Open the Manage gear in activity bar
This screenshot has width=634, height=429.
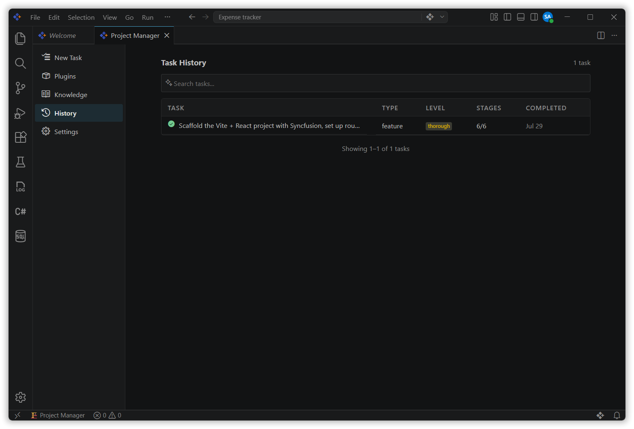pos(20,397)
